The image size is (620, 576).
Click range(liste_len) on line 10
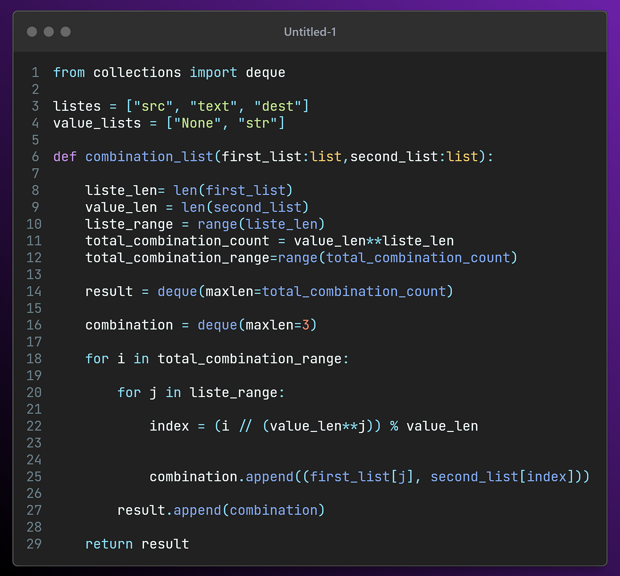pyautogui.click(x=261, y=224)
